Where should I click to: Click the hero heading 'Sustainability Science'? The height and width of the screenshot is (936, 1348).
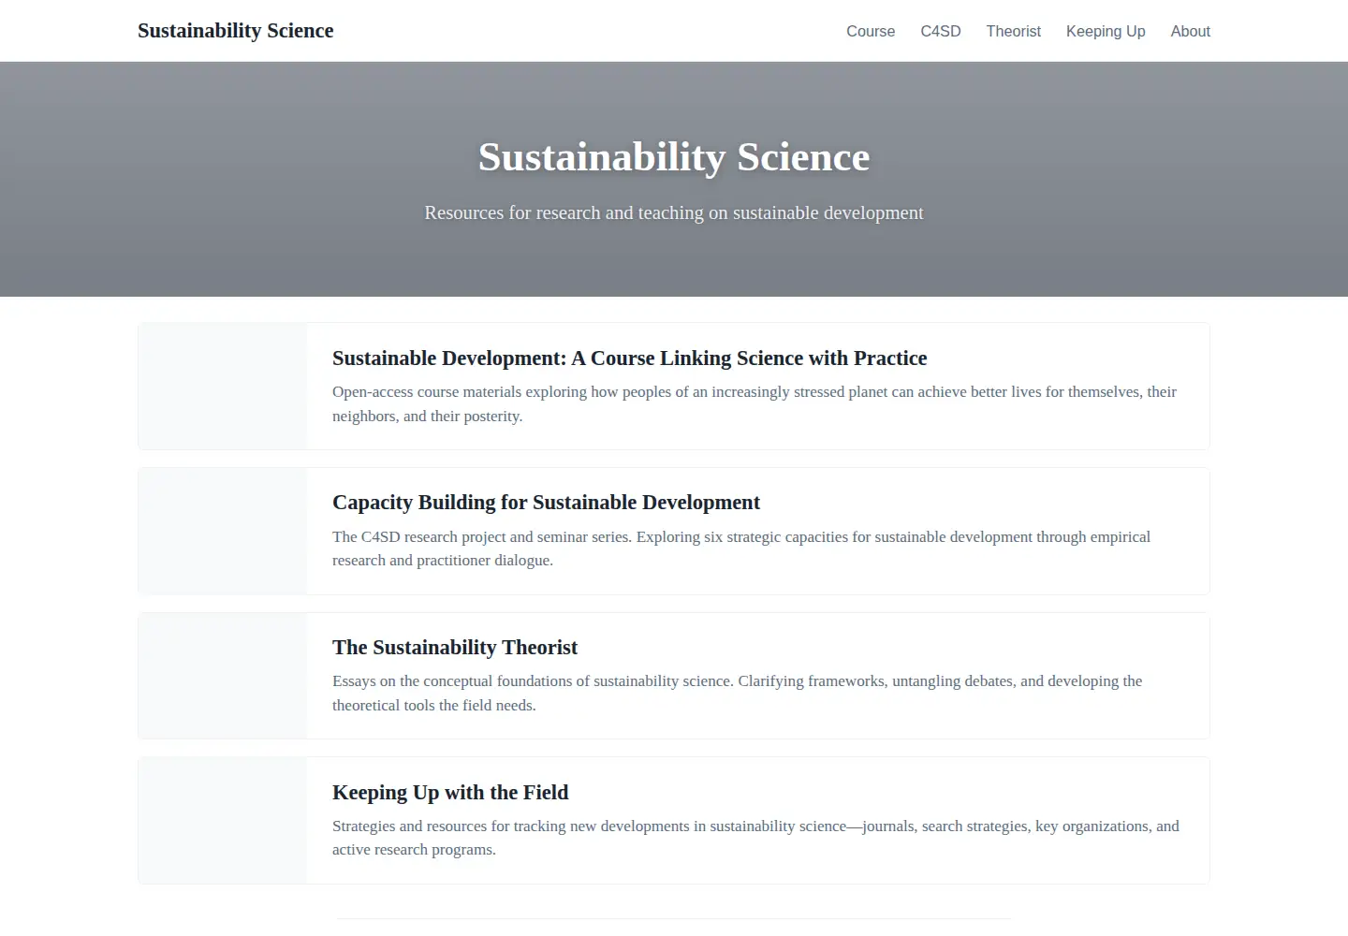click(674, 157)
